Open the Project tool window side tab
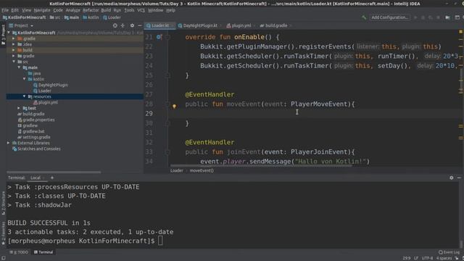Viewport: 464px width, 261px height. tap(3, 34)
